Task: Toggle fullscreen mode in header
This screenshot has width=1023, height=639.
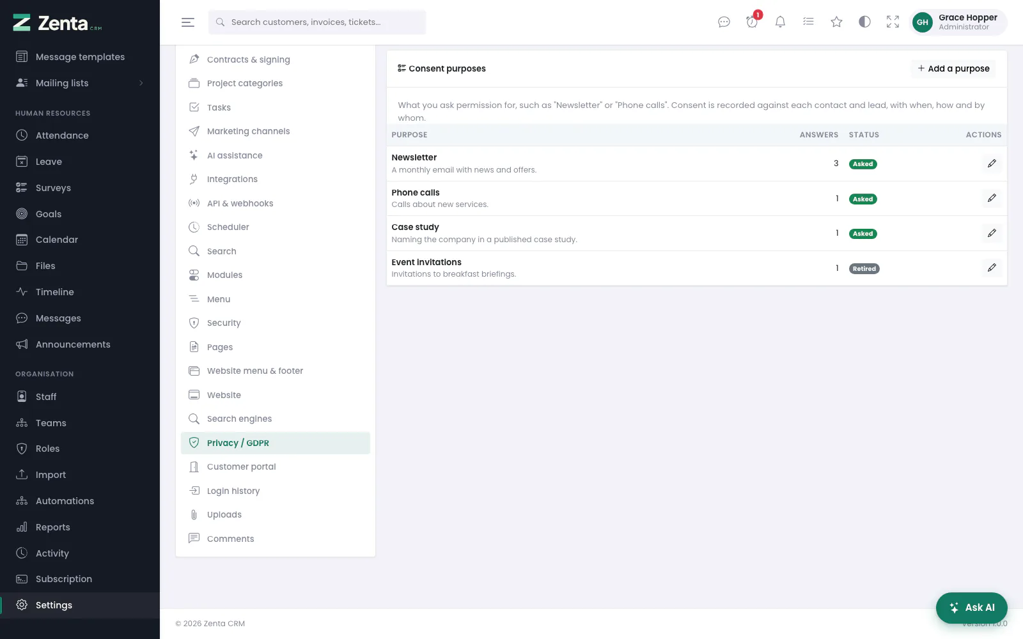Action: point(893,22)
